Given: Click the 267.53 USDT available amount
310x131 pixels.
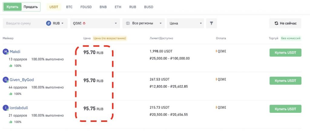Looking at the screenshot, I should pos(160,79).
